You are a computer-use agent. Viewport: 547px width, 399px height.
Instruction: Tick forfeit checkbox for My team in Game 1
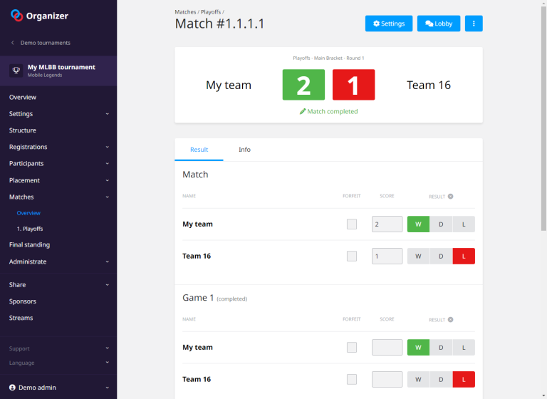coord(352,347)
